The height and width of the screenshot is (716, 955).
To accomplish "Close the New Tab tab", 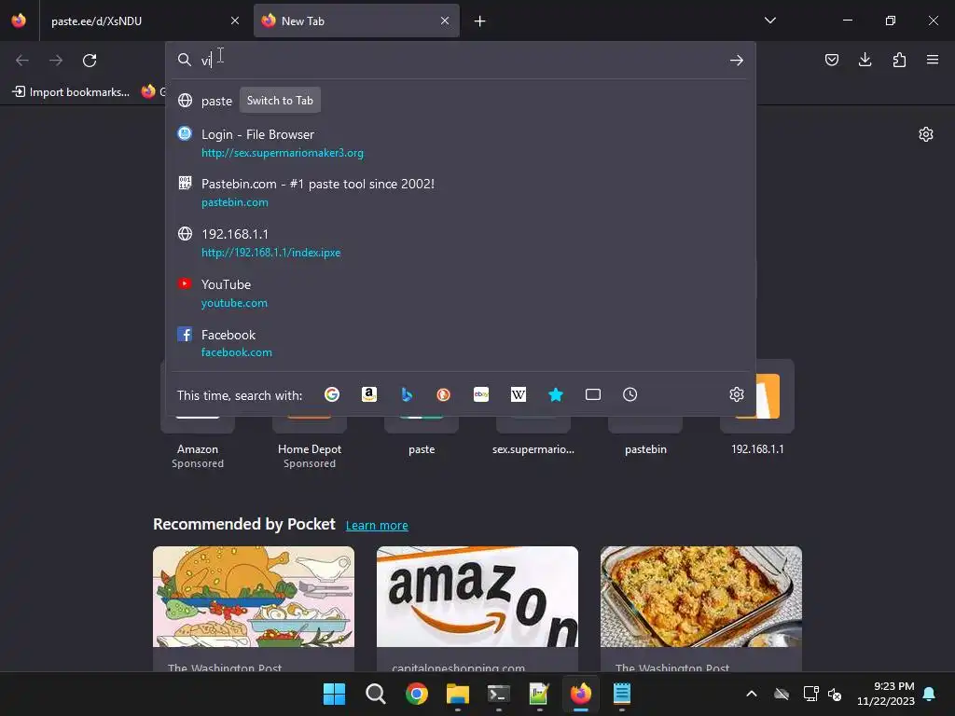I will tap(445, 21).
